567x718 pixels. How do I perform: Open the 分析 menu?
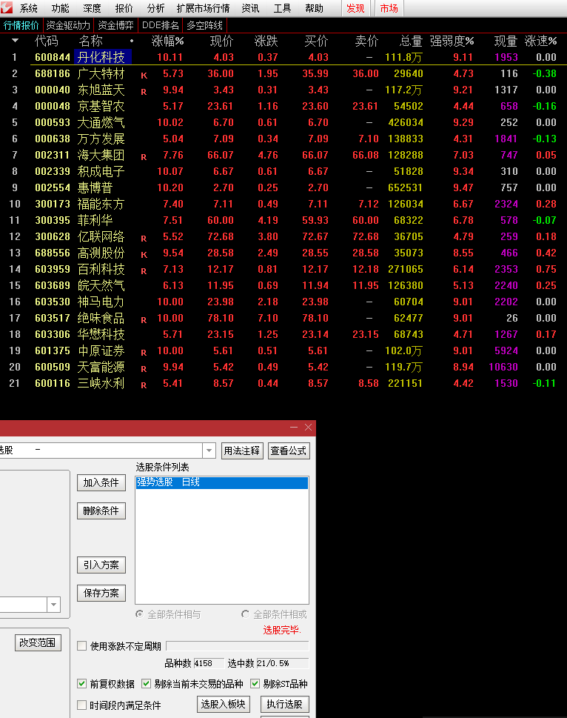pos(155,8)
